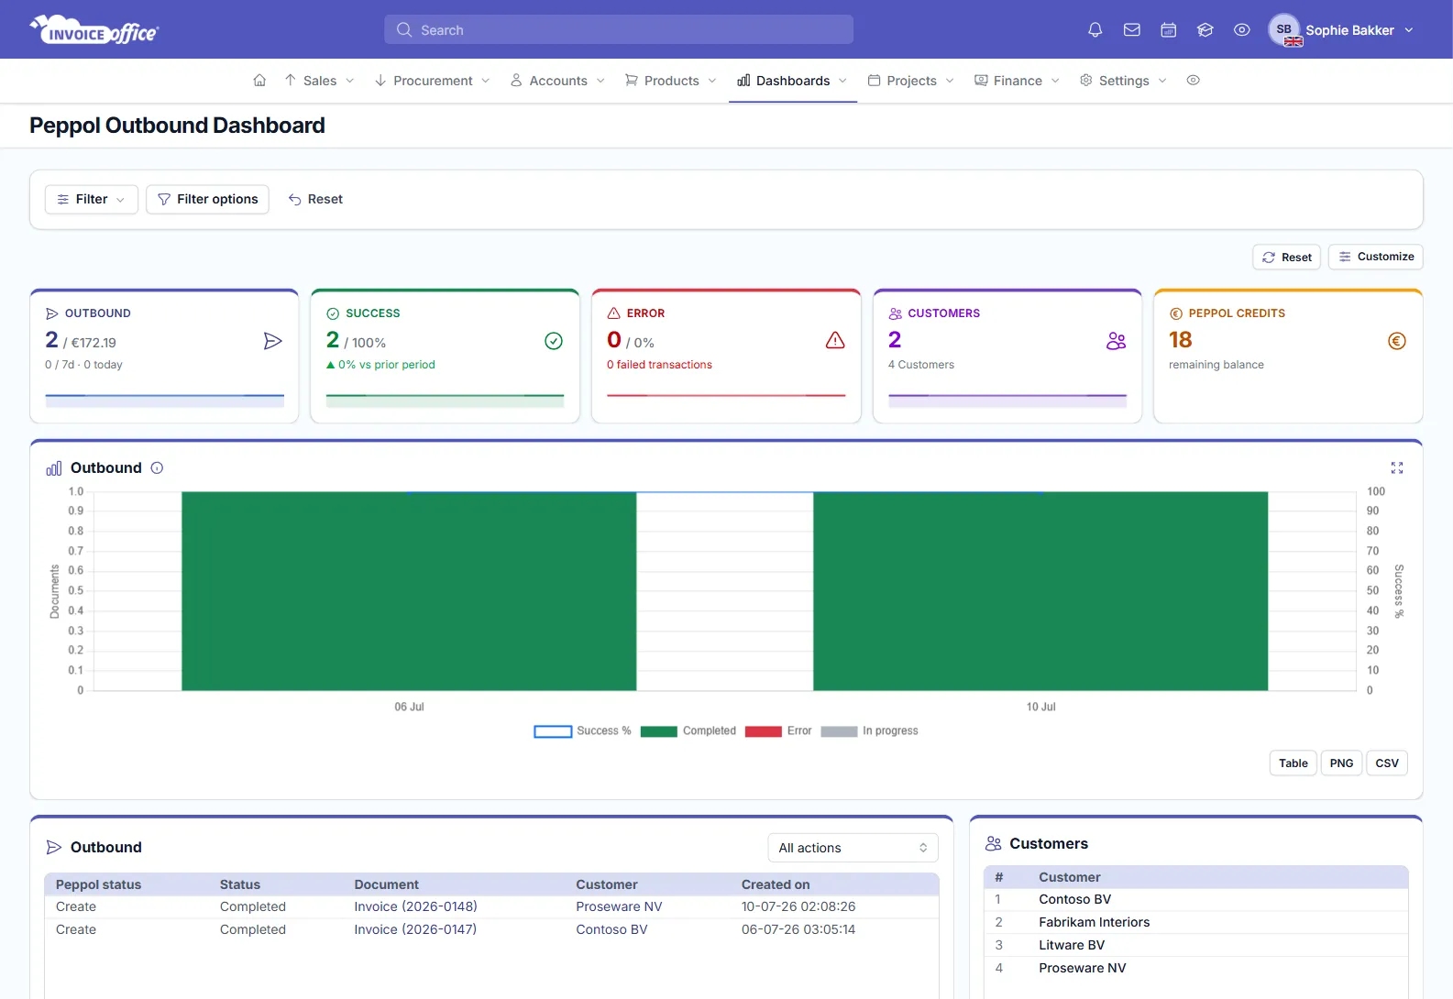1453x999 pixels.
Task: Click Reset next to Filter options
Action: coord(315,199)
